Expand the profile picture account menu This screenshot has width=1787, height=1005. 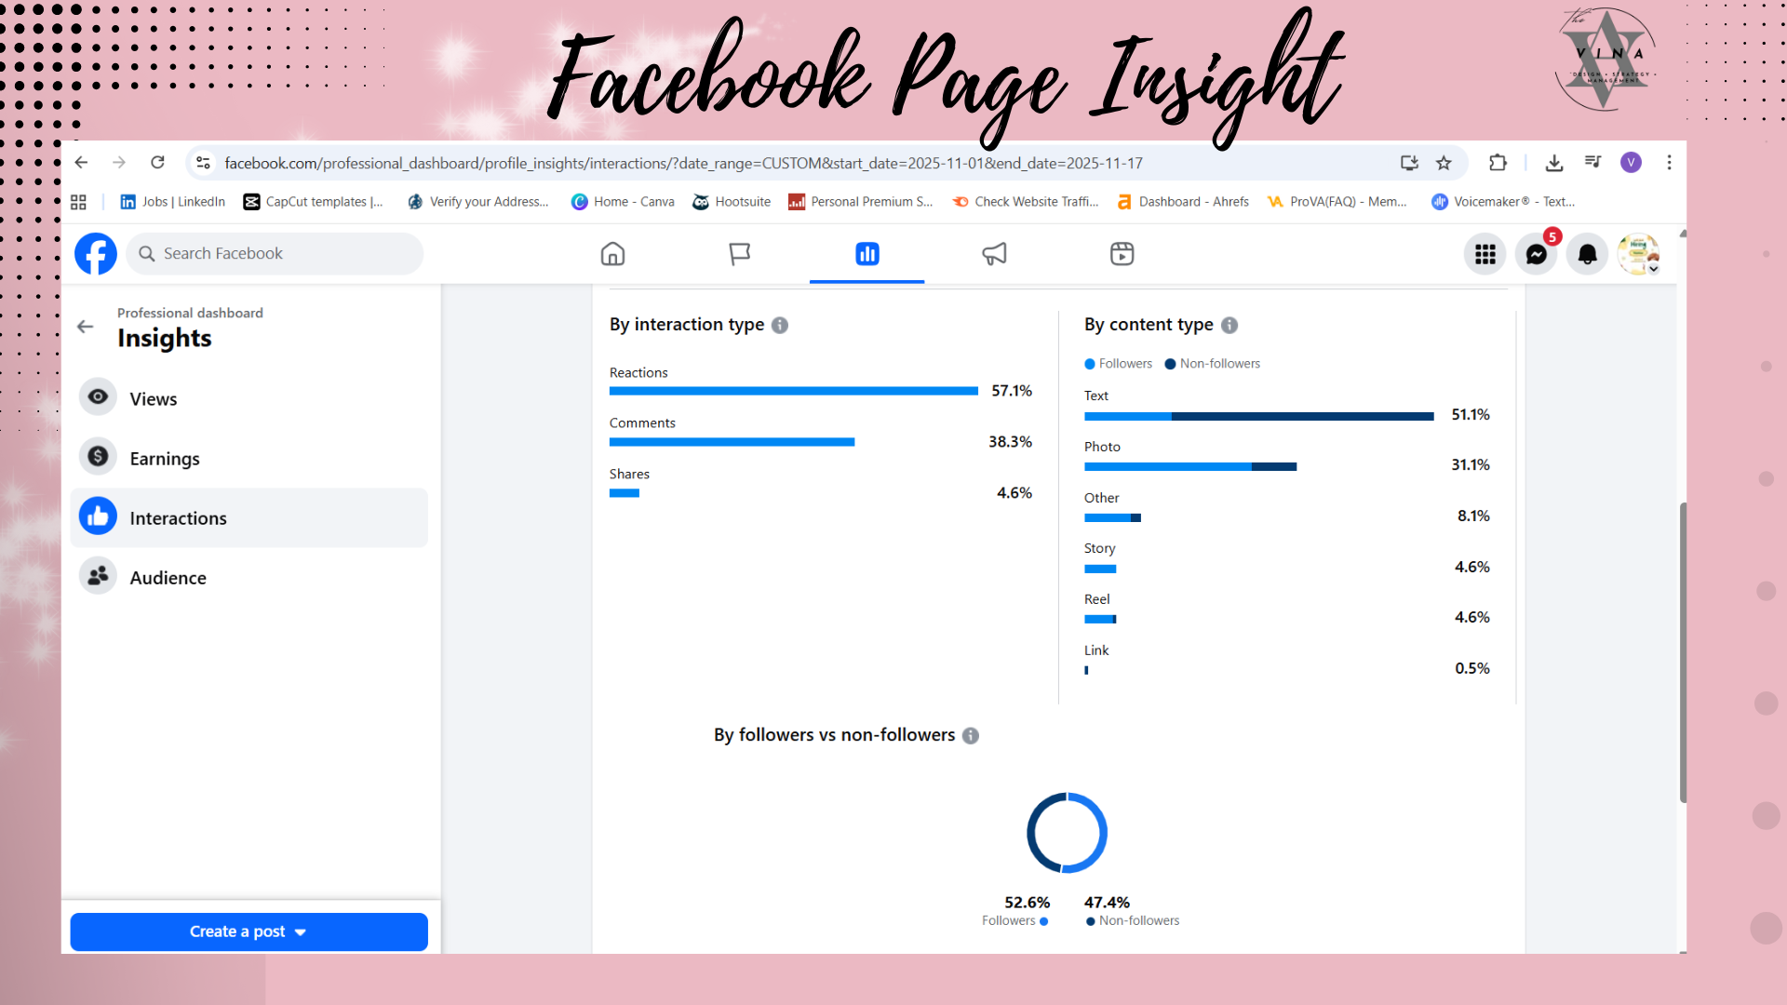point(1639,254)
